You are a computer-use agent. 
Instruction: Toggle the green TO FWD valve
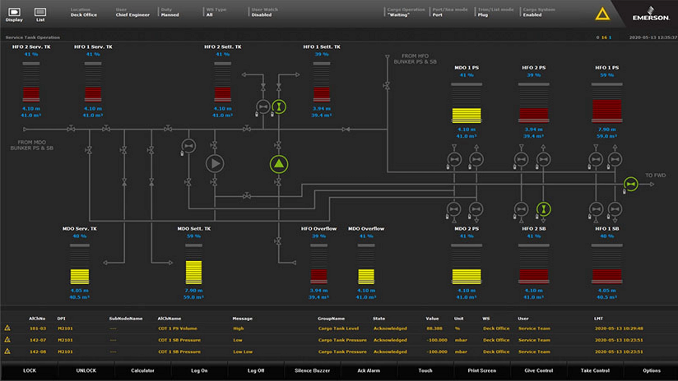[631, 184]
